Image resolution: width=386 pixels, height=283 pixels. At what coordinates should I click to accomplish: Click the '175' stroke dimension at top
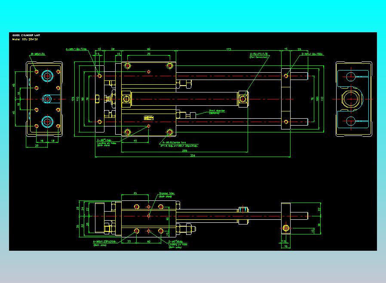coord(229,49)
